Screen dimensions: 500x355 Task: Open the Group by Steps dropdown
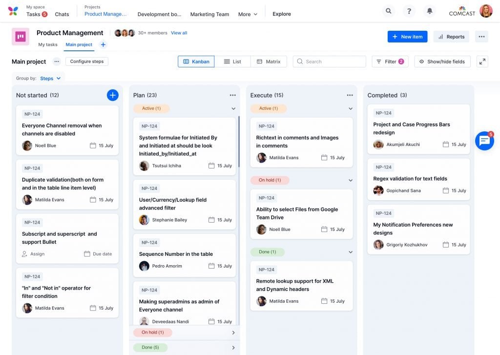[x=50, y=78]
